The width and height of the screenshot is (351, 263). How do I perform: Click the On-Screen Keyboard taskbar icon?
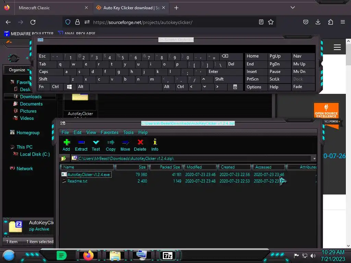point(142,255)
